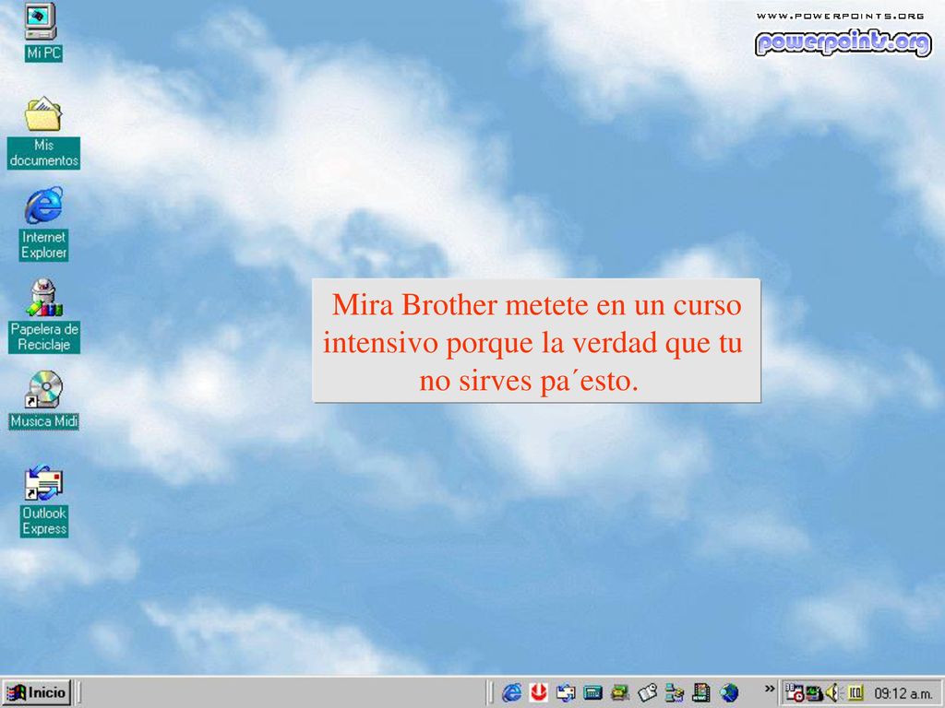Viewport: 945px width, 708px height.
Task: Click the Internet Explorer label text
Action: point(43,244)
